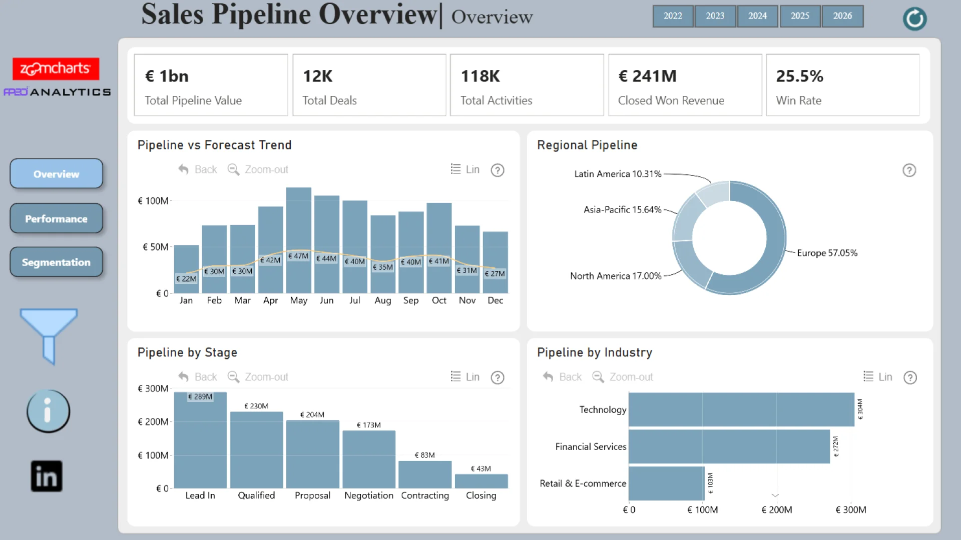Open help icon in Pipeline by Stage
961x540 pixels.
(x=497, y=377)
